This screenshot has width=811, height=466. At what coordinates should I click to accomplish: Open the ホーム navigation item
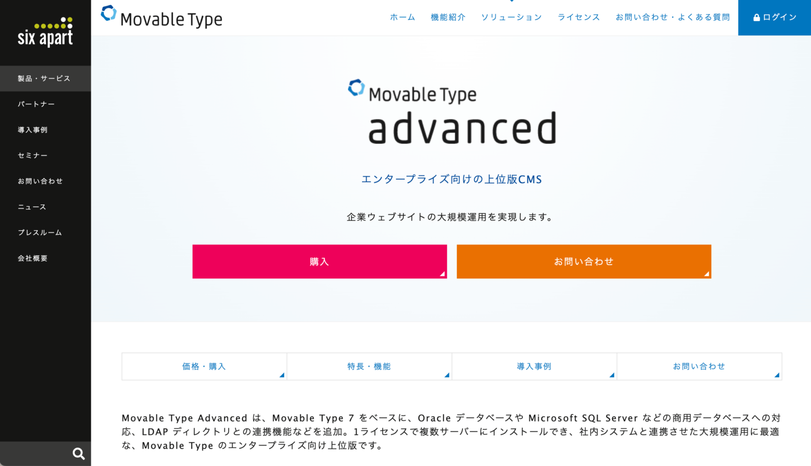[402, 17]
